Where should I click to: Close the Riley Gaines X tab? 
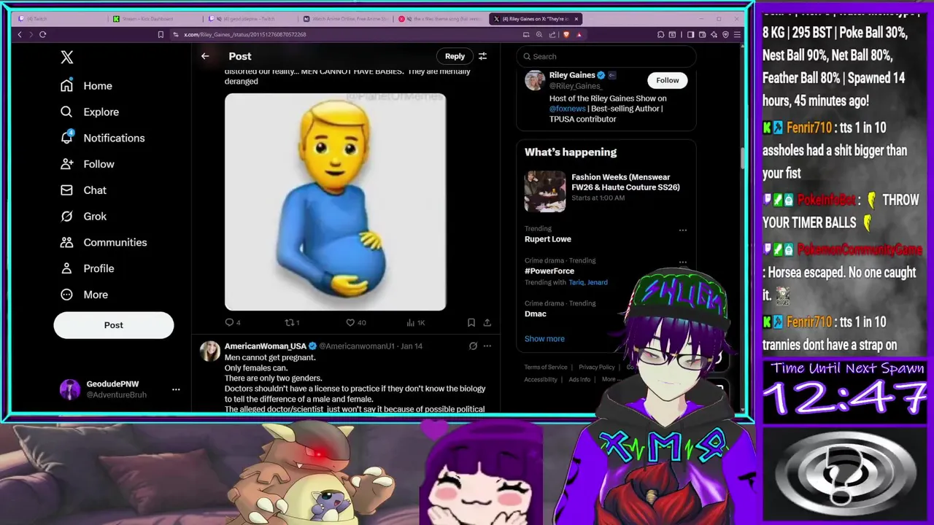576,19
